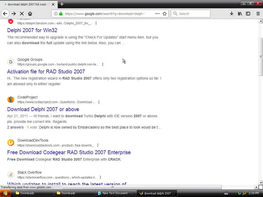Click the orange search tray icon

pyautogui.click(x=245, y=193)
